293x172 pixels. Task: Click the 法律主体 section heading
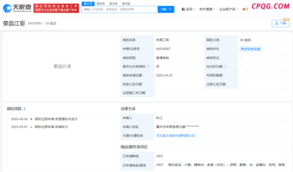click(x=128, y=109)
